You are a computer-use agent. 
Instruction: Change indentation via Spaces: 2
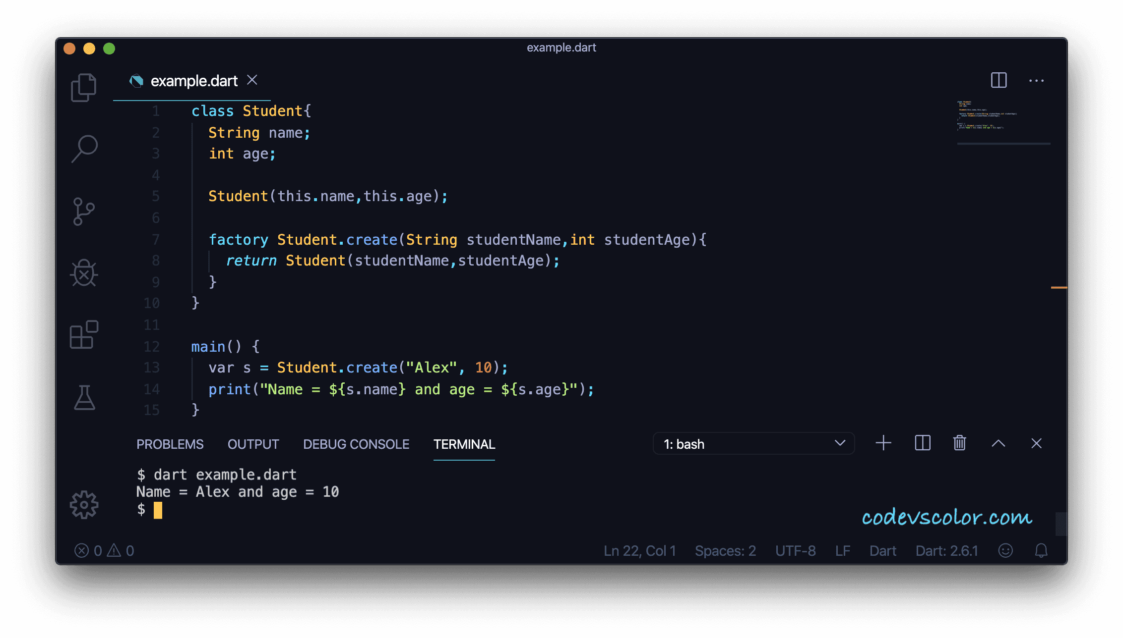coord(725,550)
